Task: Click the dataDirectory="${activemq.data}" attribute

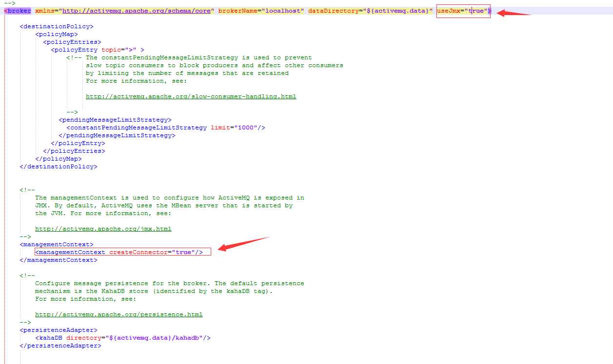Action: point(371,11)
